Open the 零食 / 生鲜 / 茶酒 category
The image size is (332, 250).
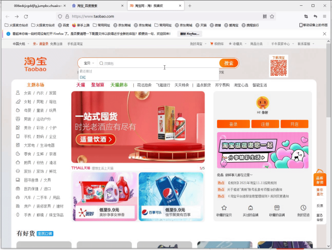click(40, 154)
